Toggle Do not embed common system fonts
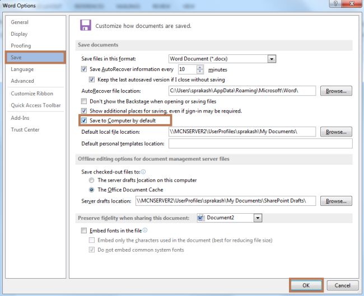Screen dimensions: 364x296 point(92,250)
